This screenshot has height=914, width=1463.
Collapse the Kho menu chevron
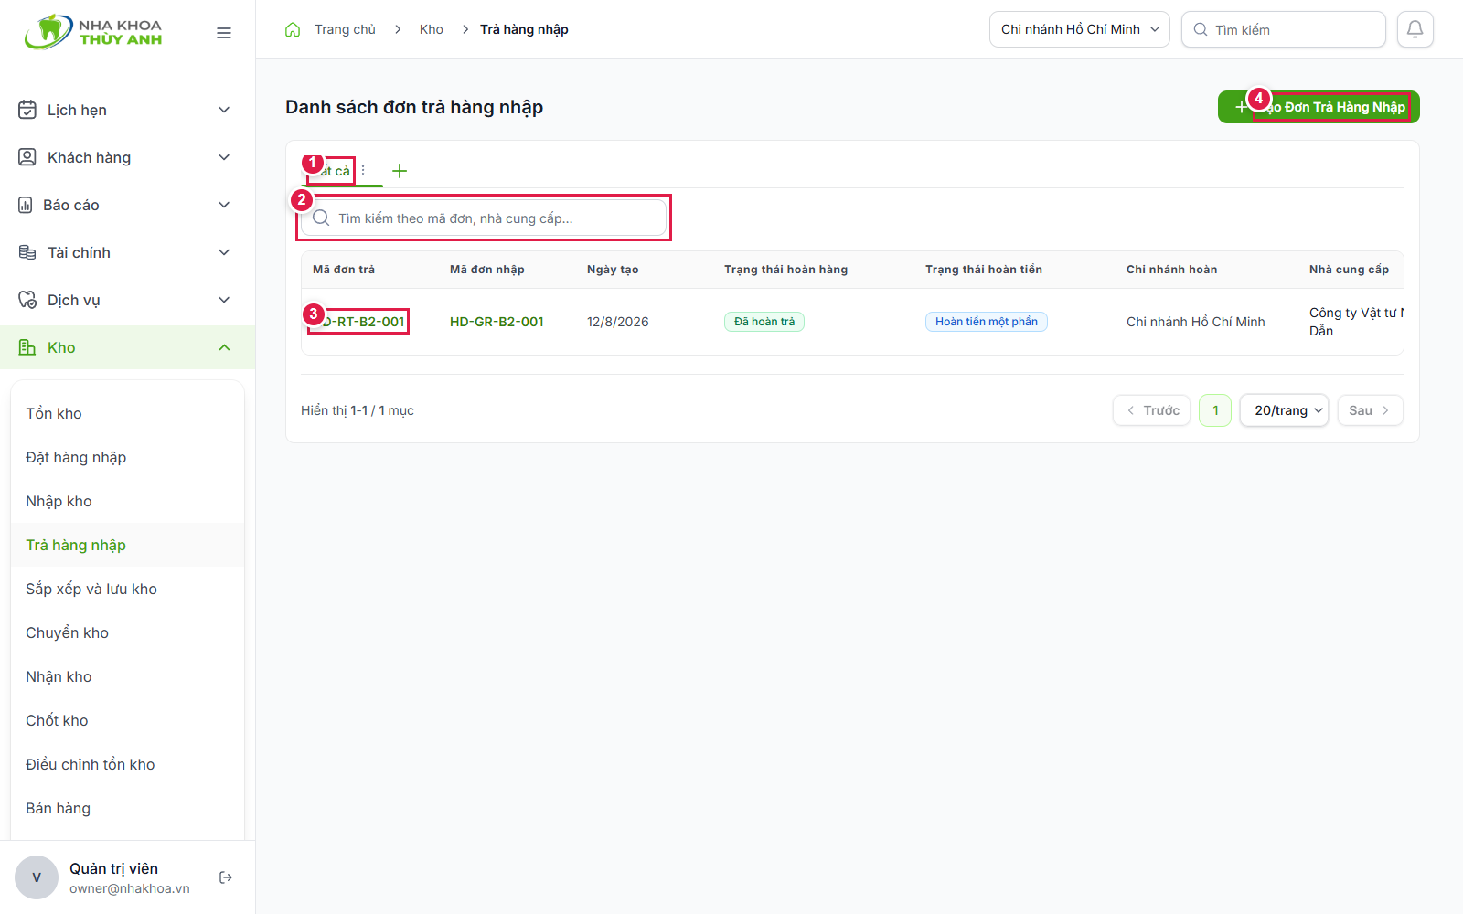tap(224, 347)
